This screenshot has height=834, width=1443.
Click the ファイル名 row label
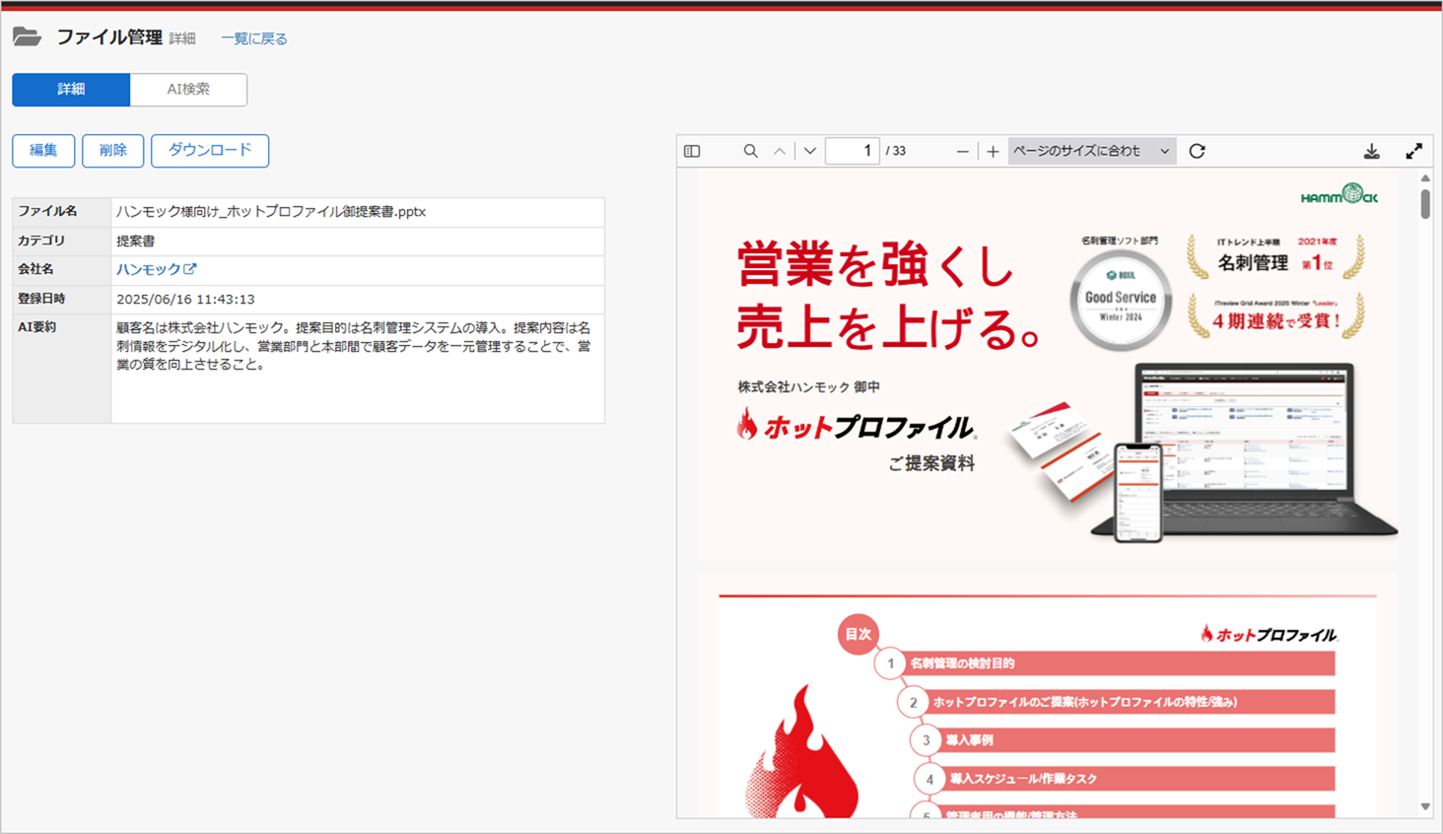point(47,211)
